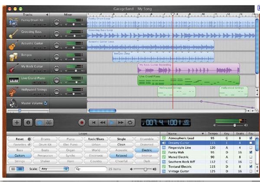Select the Live Grand Piano green region
Image resolution: width=260 pixels, height=185 pixels.
pos(188,80)
